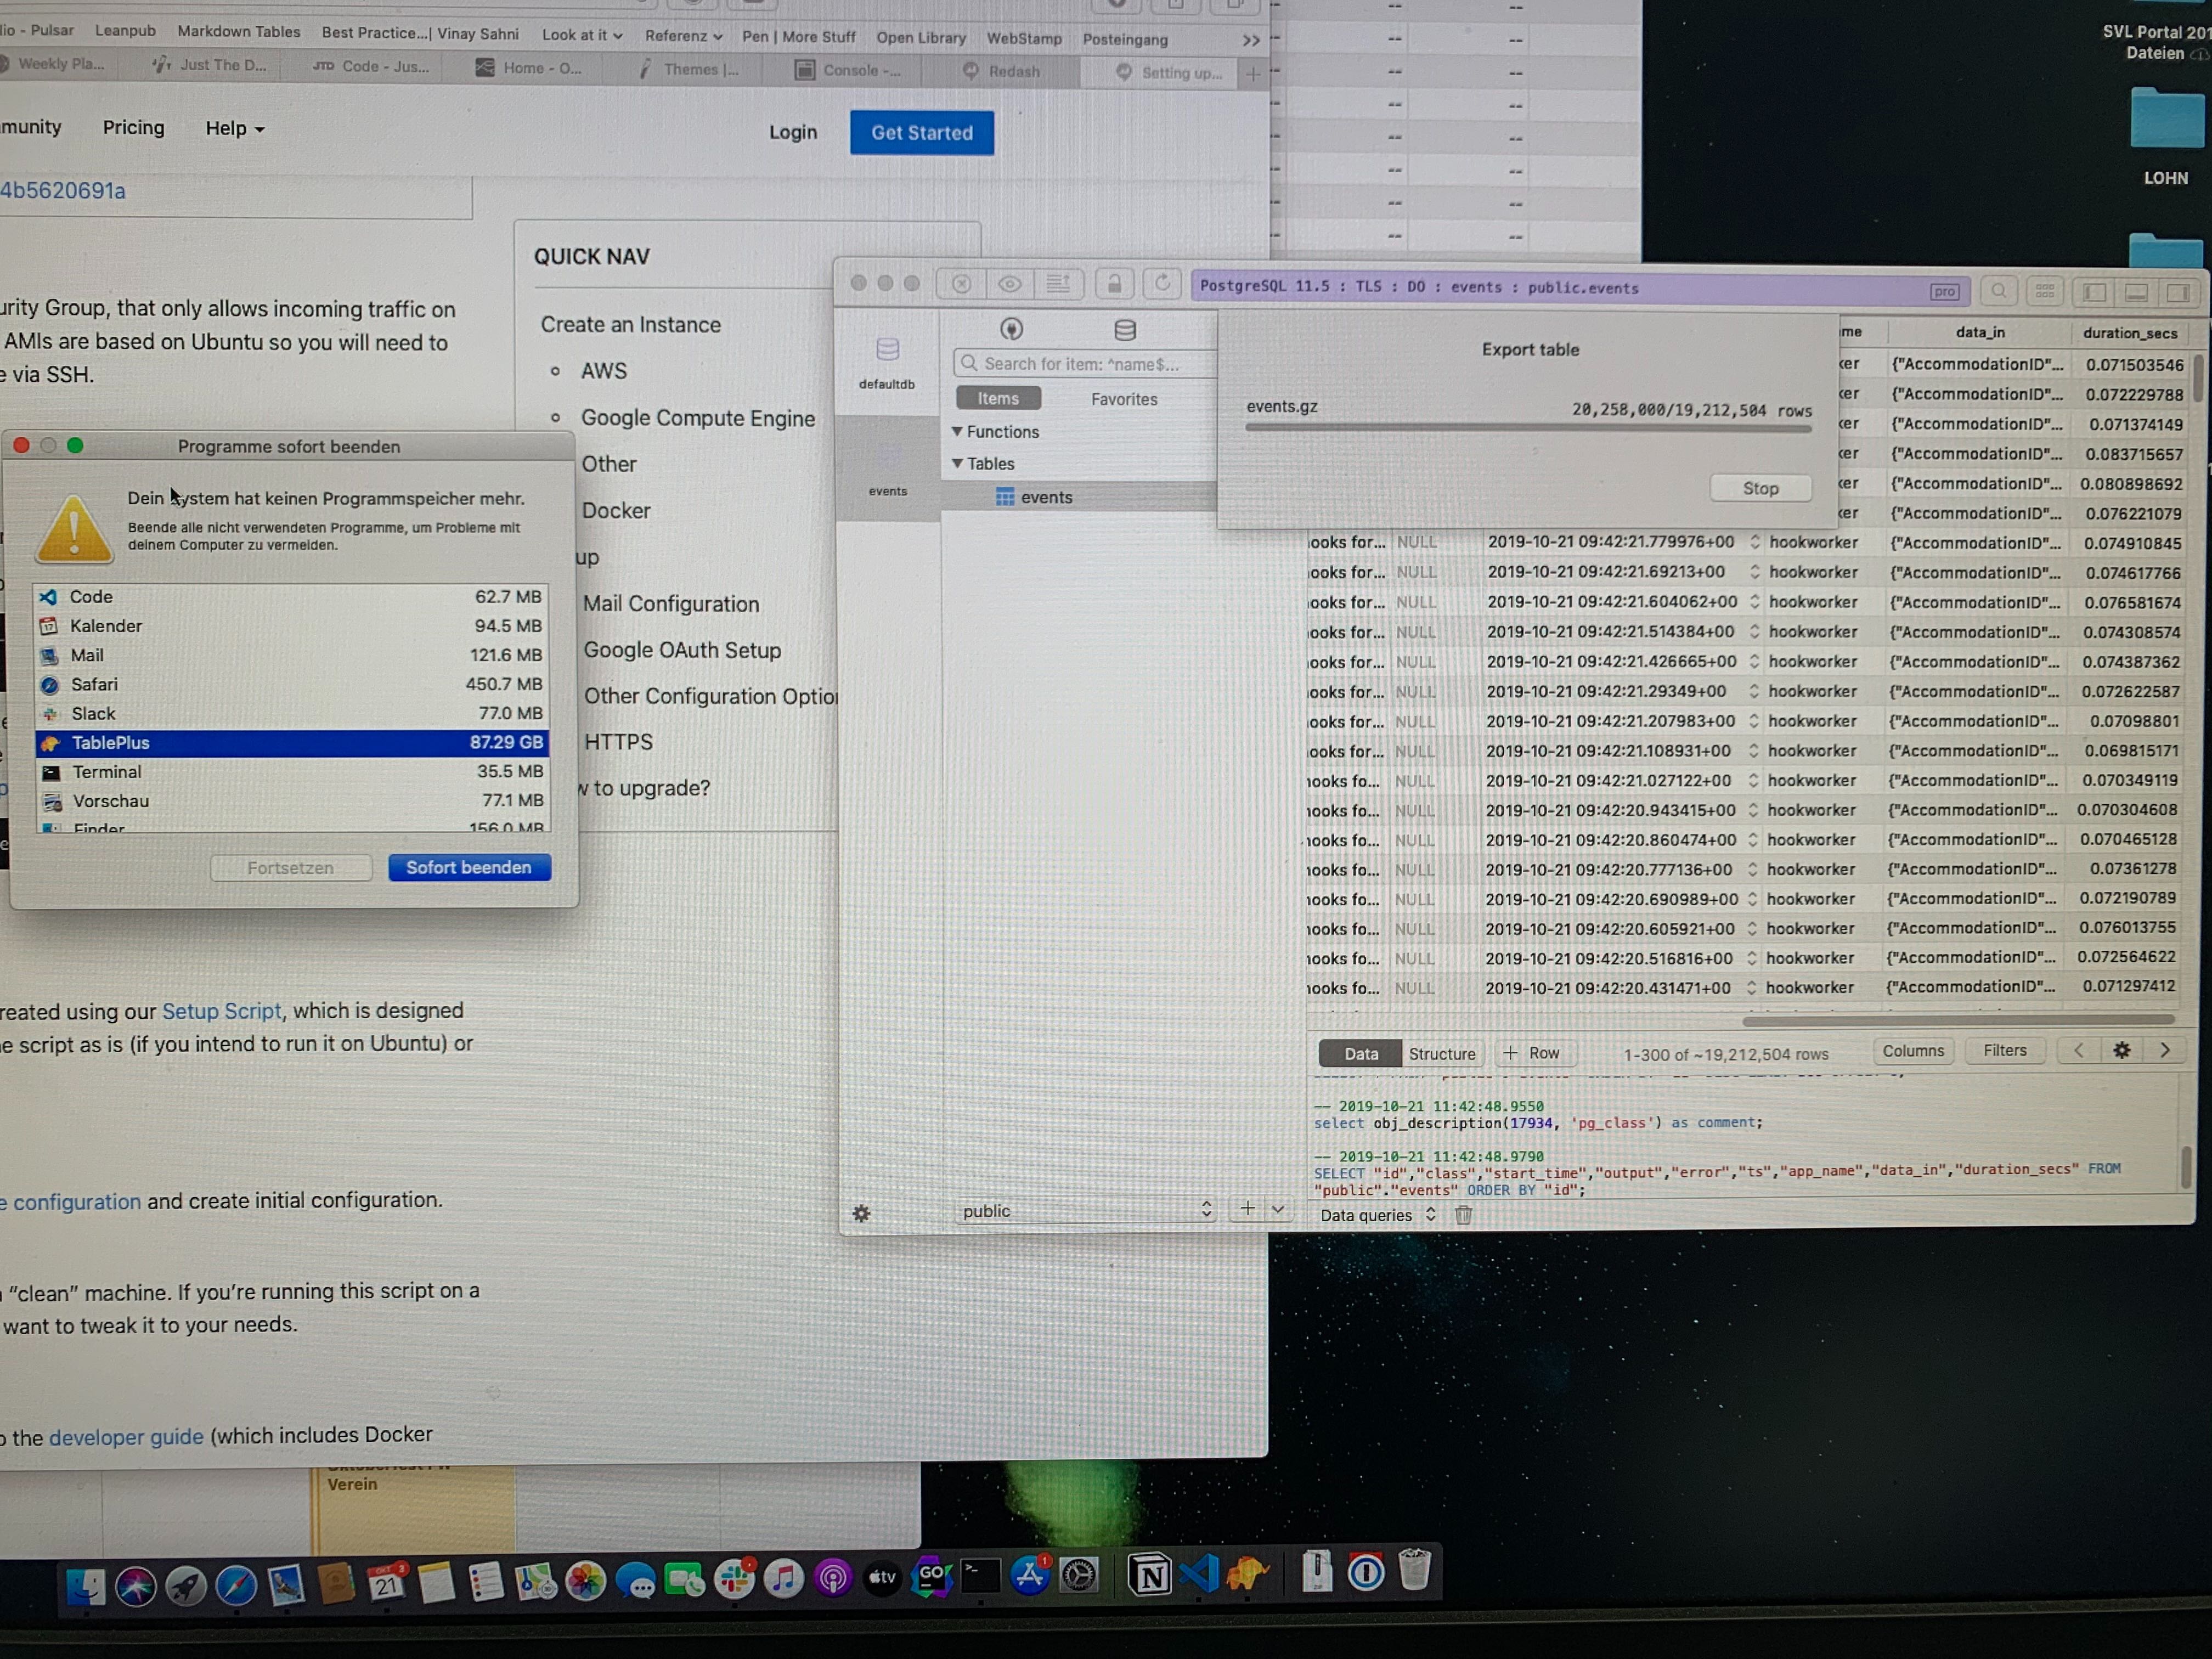2212x1659 pixels.
Task: Open table settings via gear icon near pagination arrows
Action: pyautogui.click(x=2121, y=1050)
